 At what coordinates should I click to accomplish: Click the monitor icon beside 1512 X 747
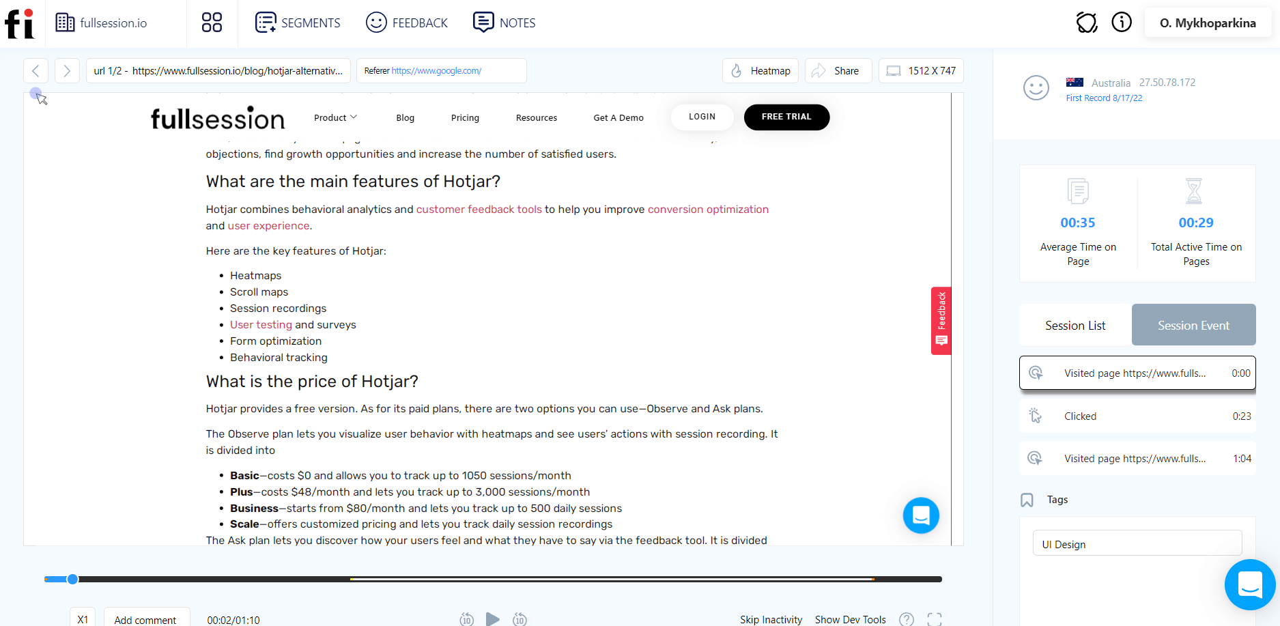pos(894,71)
